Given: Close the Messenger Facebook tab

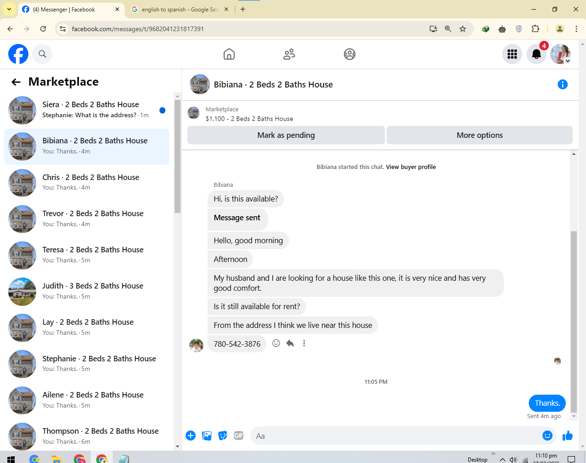Looking at the screenshot, I should pyautogui.click(x=117, y=9).
